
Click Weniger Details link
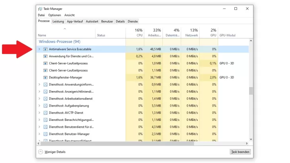tap(55, 152)
